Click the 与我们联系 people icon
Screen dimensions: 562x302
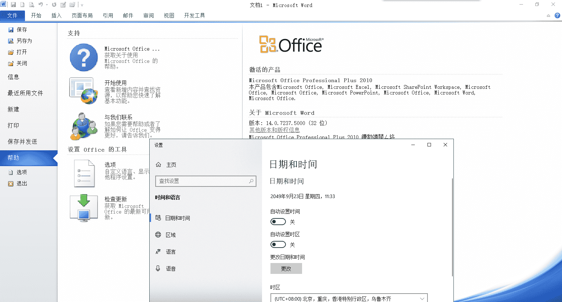click(84, 126)
